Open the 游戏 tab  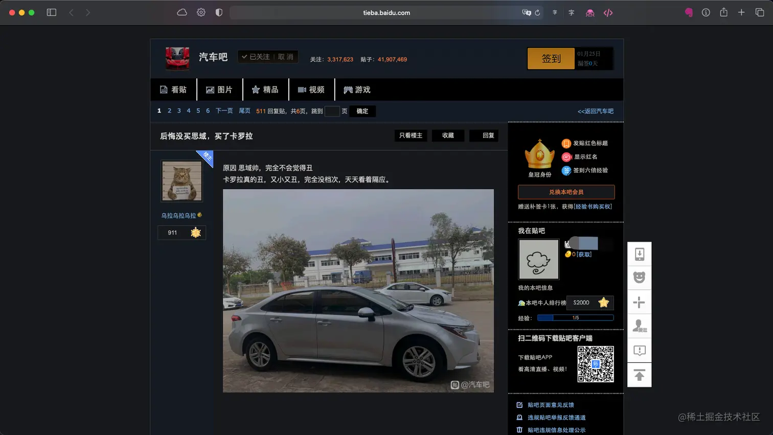(357, 89)
